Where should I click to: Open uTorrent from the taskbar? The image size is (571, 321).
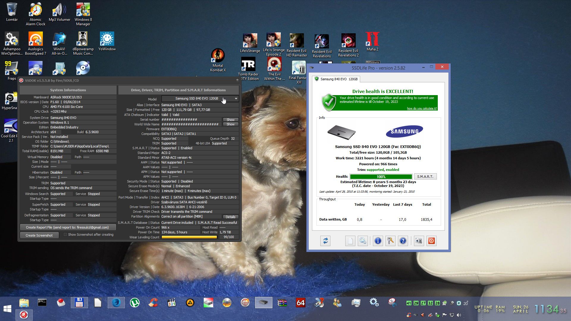(135, 303)
